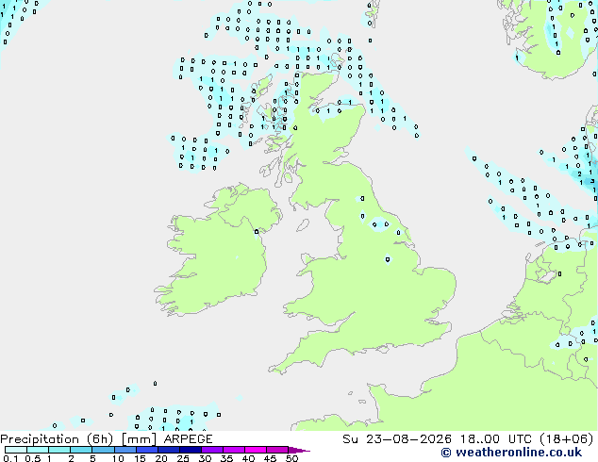Click the "Precipitation (6h)" title text
The width and height of the screenshot is (598, 462).
[57, 439]
